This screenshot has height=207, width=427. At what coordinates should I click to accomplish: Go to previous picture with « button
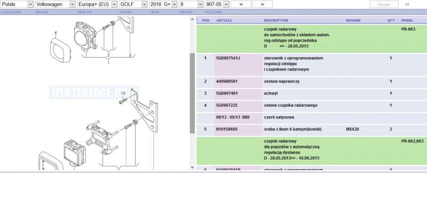241,4
